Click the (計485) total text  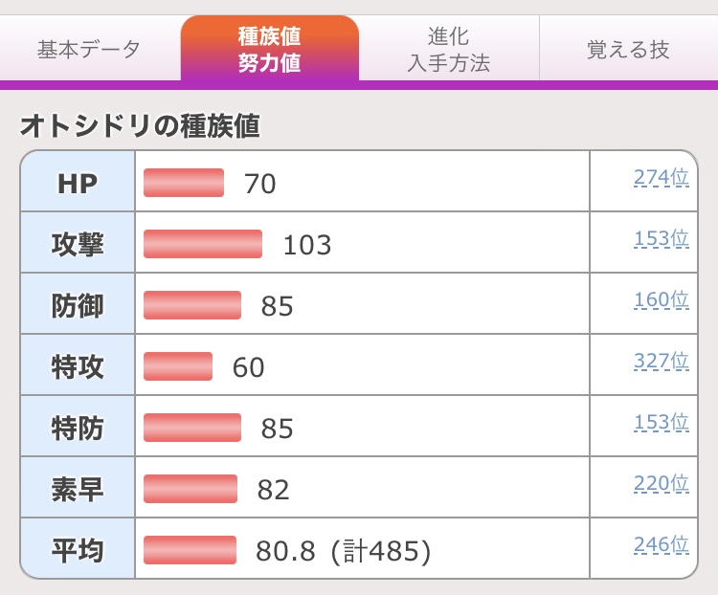(382, 551)
